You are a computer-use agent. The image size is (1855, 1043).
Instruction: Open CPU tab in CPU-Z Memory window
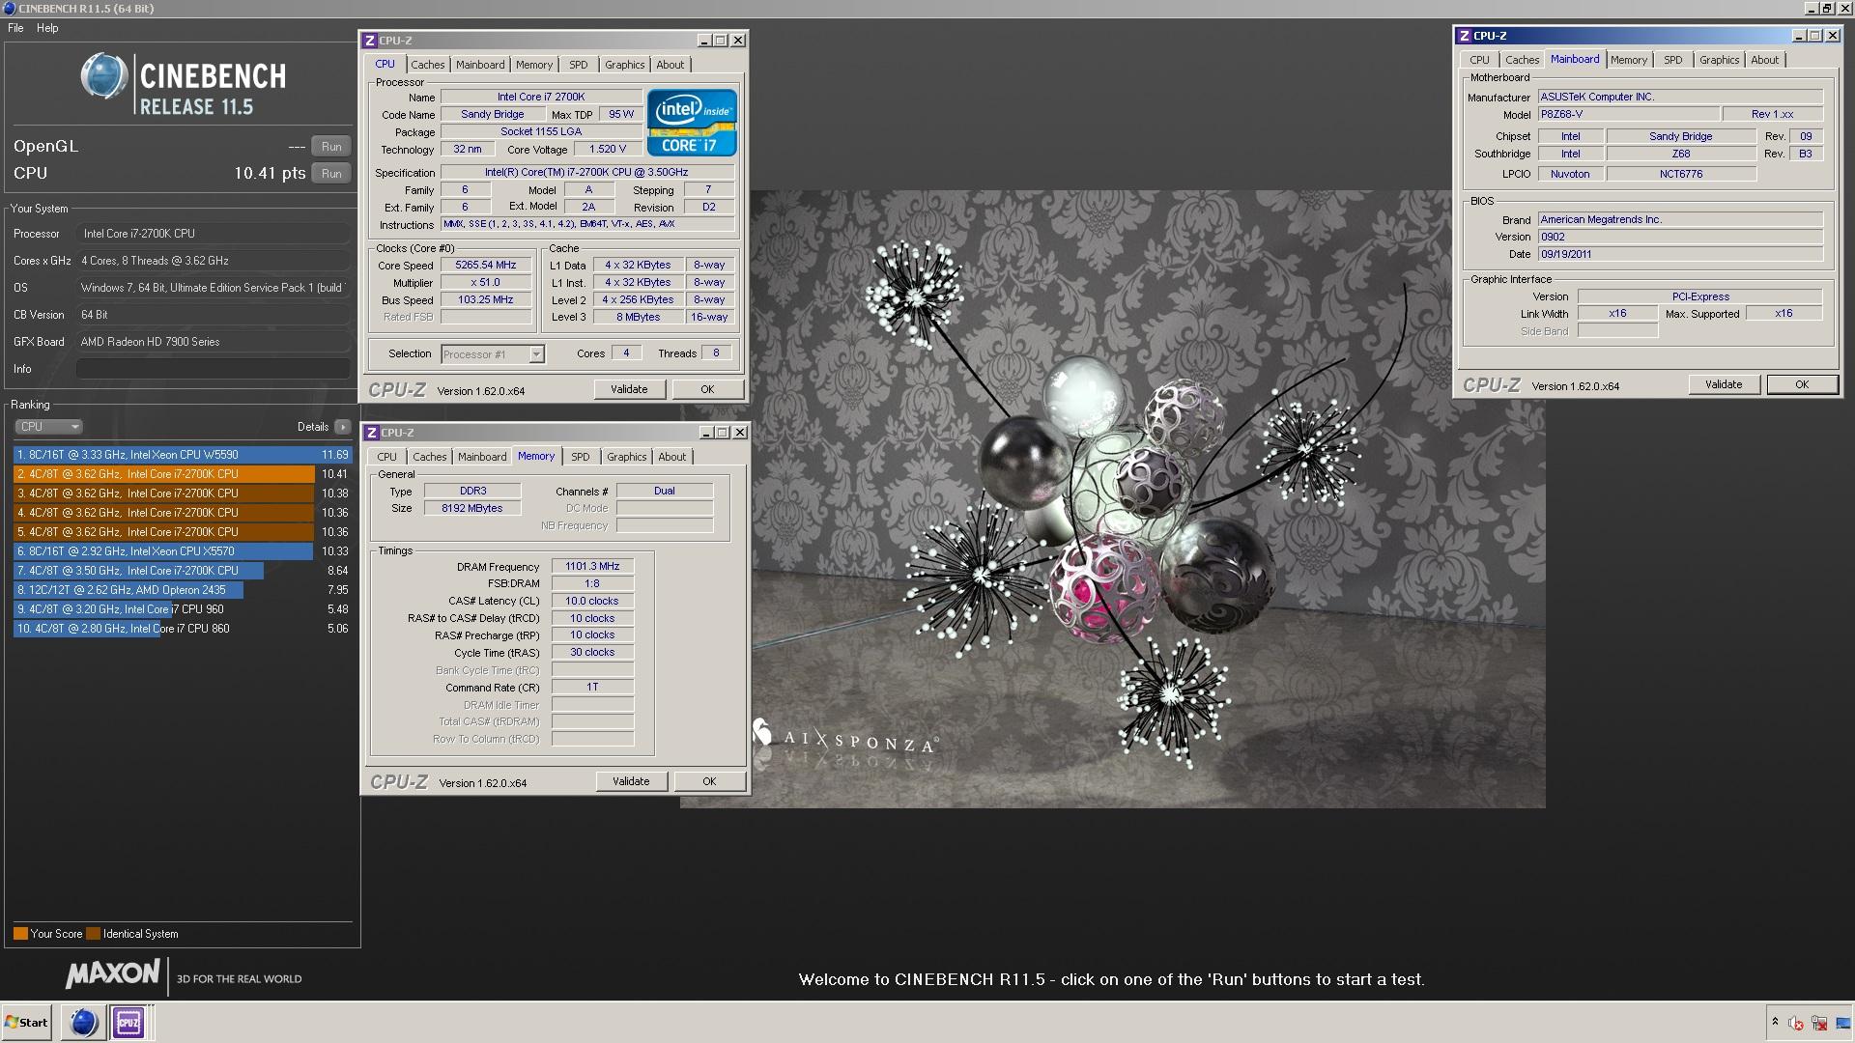point(386,457)
